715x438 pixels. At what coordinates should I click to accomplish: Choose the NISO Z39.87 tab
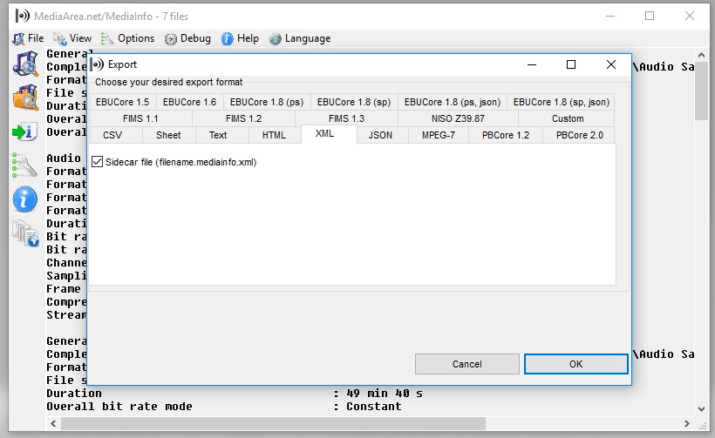point(458,118)
